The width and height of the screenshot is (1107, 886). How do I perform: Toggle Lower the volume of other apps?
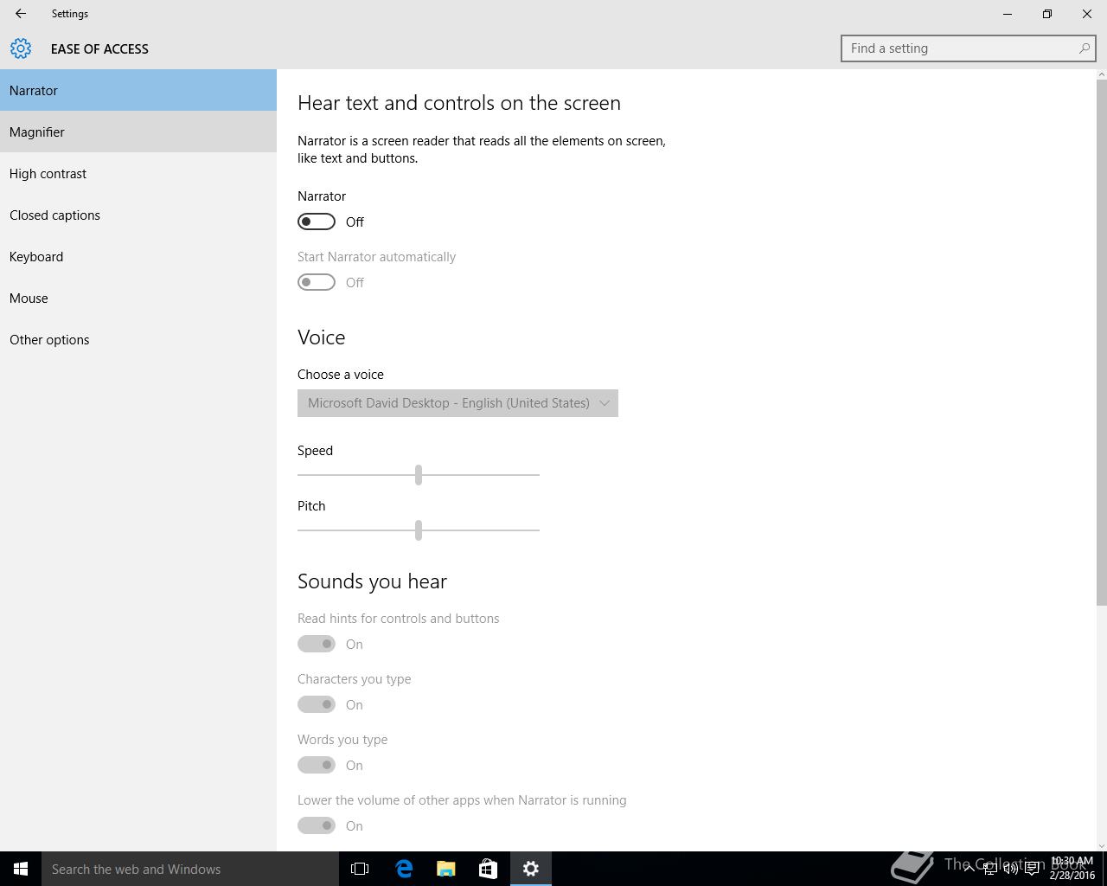[317, 825]
